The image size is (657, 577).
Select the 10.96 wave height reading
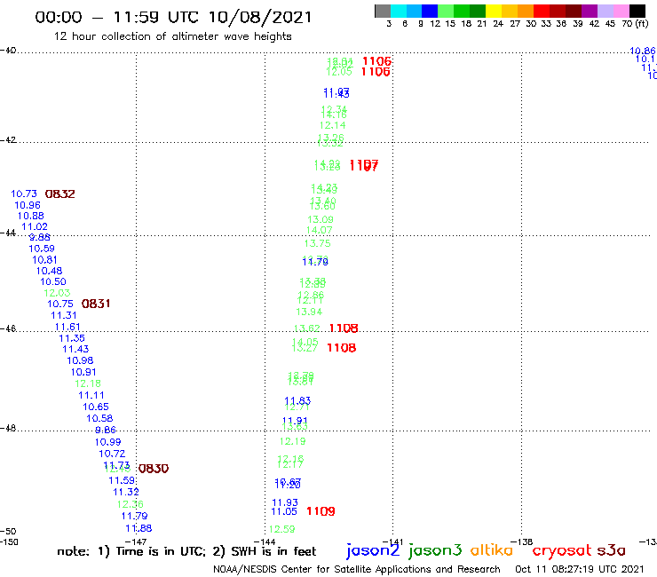pos(28,205)
